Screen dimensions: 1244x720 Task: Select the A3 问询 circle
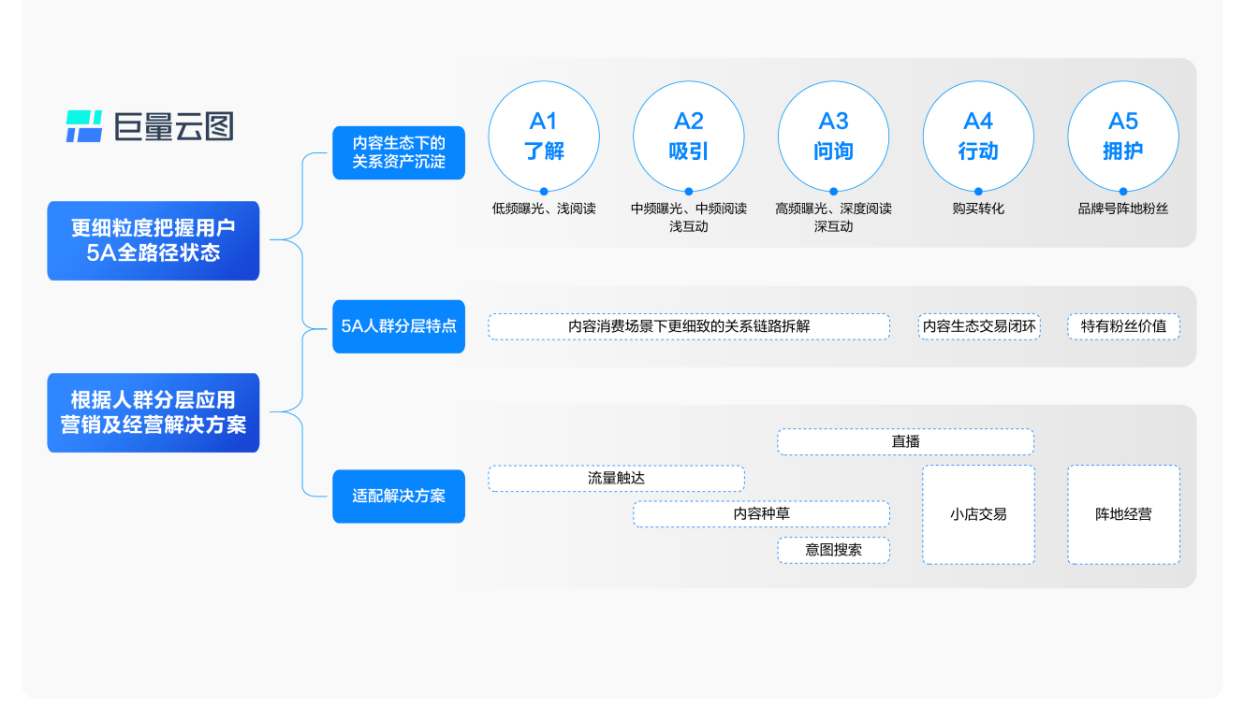tap(834, 136)
